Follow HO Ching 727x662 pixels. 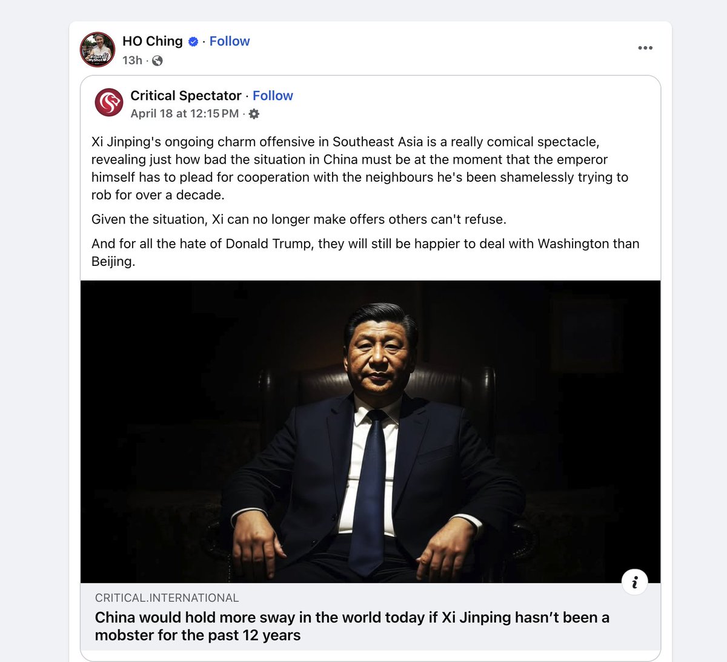pyautogui.click(x=230, y=41)
